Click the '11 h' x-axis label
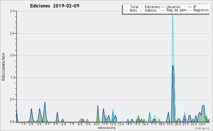The image size is (213, 131). (x=105, y=124)
